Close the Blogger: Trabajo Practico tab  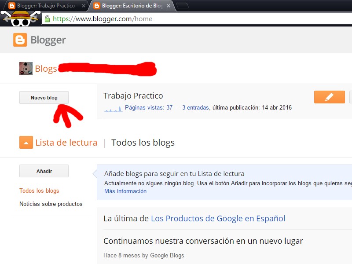(84, 6)
